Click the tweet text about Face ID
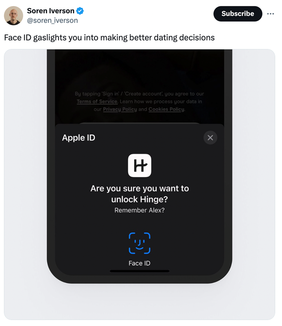This screenshot has width=282, height=326. (109, 38)
